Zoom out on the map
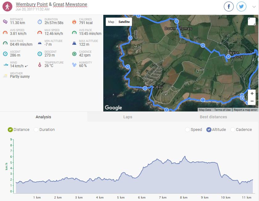259x201 pixels. (x=252, y=101)
